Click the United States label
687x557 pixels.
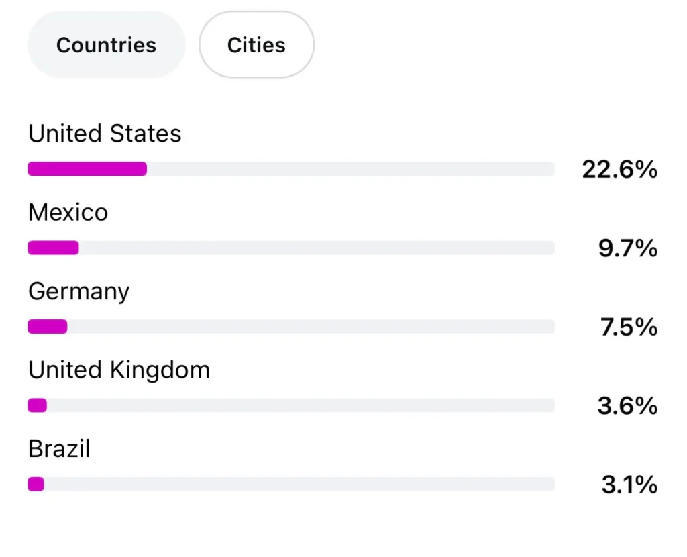click(x=105, y=134)
